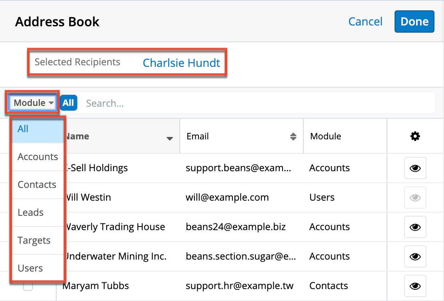Toggle visibility of the Contacts row preview
This screenshot has width=444, height=301.
click(x=415, y=285)
